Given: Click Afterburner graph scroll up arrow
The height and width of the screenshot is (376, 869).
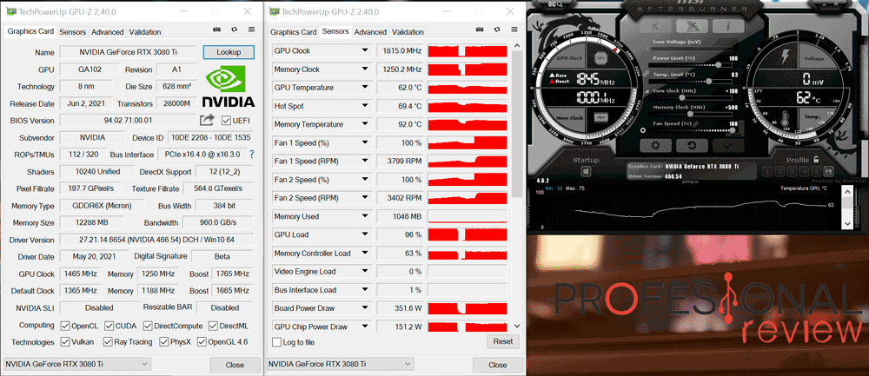Looking at the screenshot, I should tap(847, 192).
